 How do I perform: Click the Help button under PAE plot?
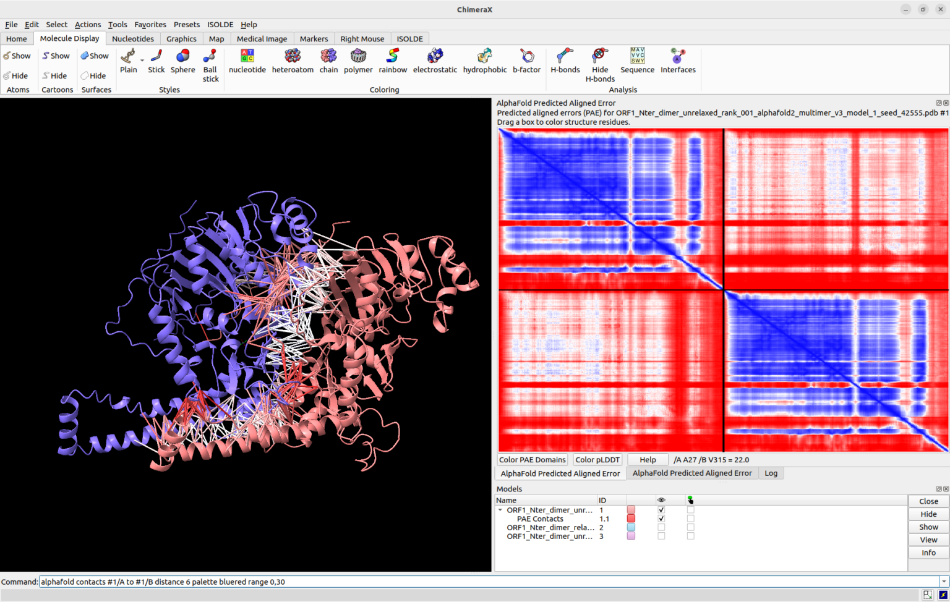648,460
